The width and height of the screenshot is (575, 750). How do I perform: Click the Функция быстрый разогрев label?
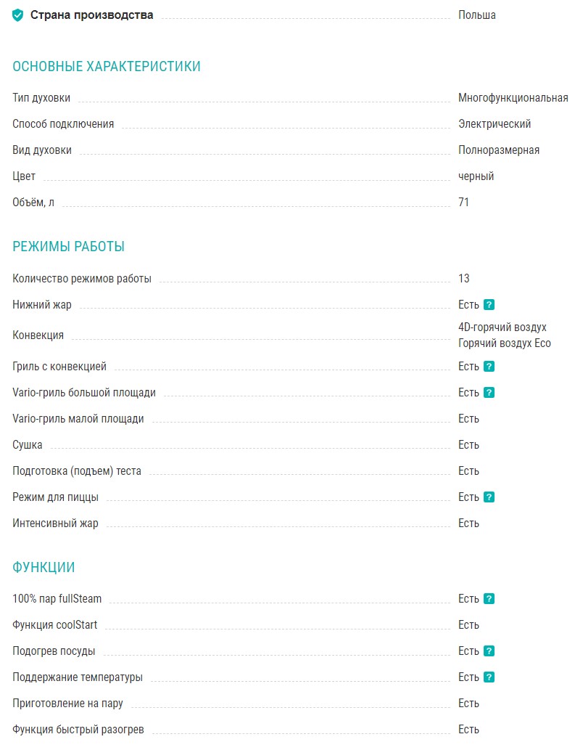[78, 730]
